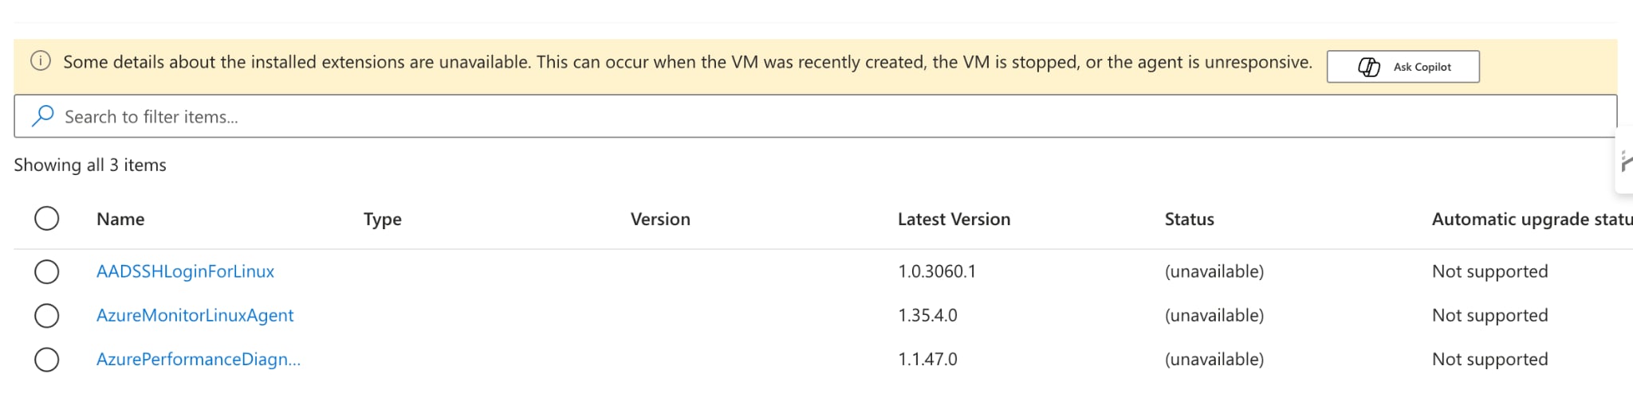Click the search magnifier icon
The height and width of the screenshot is (405, 1633).
click(x=42, y=116)
